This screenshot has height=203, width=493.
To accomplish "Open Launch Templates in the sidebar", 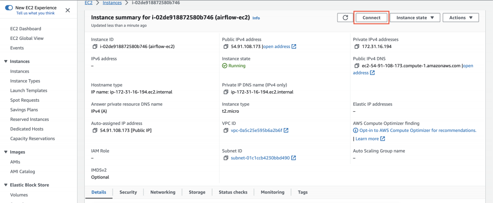I will click(x=28, y=91).
